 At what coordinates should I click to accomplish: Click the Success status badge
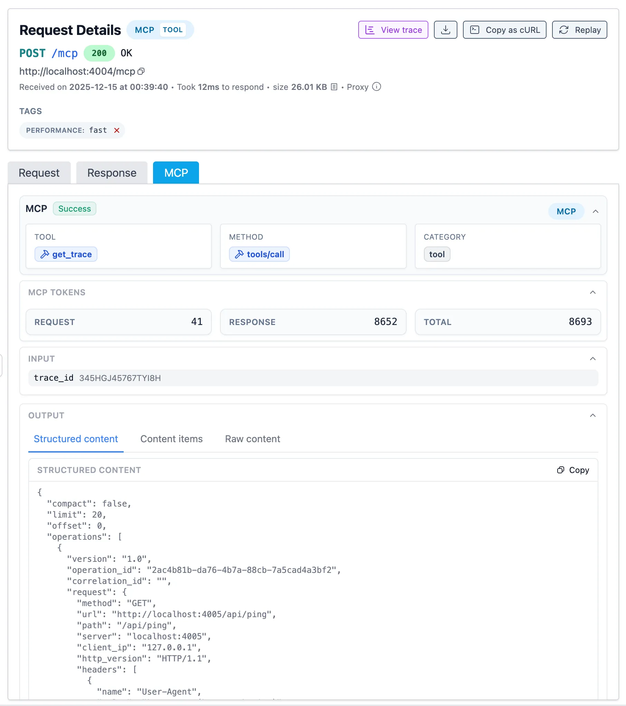tap(75, 208)
